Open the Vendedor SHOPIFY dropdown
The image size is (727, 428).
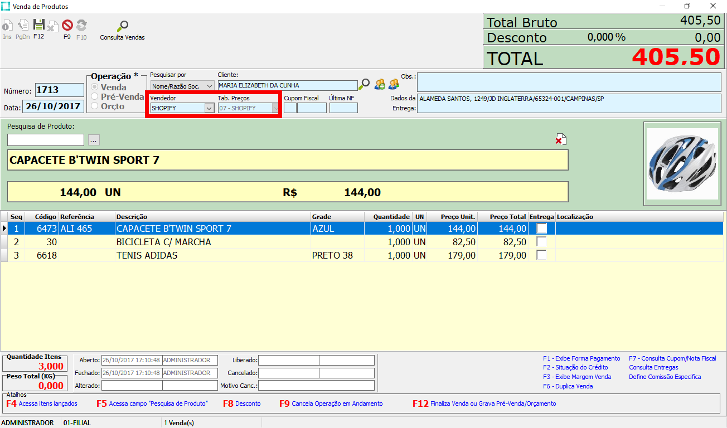click(x=209, y=108)
